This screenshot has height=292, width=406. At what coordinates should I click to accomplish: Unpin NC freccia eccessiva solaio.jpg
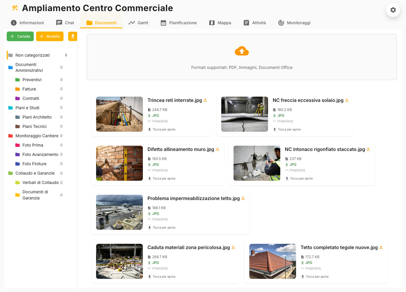pos(346,100)
